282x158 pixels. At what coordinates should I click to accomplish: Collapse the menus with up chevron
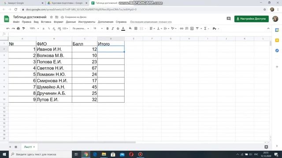click(268, 29)
